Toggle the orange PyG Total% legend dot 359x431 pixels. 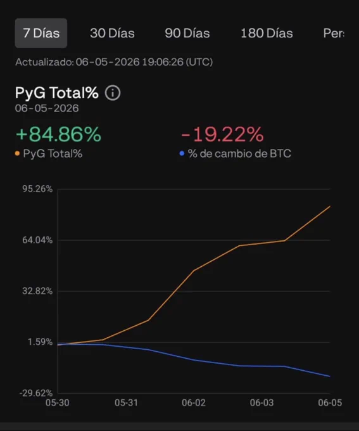click(x=17, y=153)
